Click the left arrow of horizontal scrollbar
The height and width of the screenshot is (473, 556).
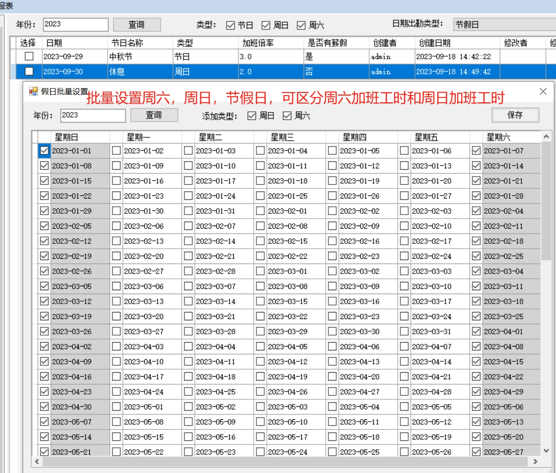click(x=37, y=461)
